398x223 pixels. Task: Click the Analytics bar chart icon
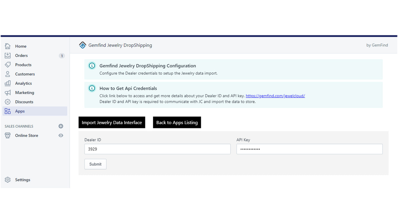point(8,83)
